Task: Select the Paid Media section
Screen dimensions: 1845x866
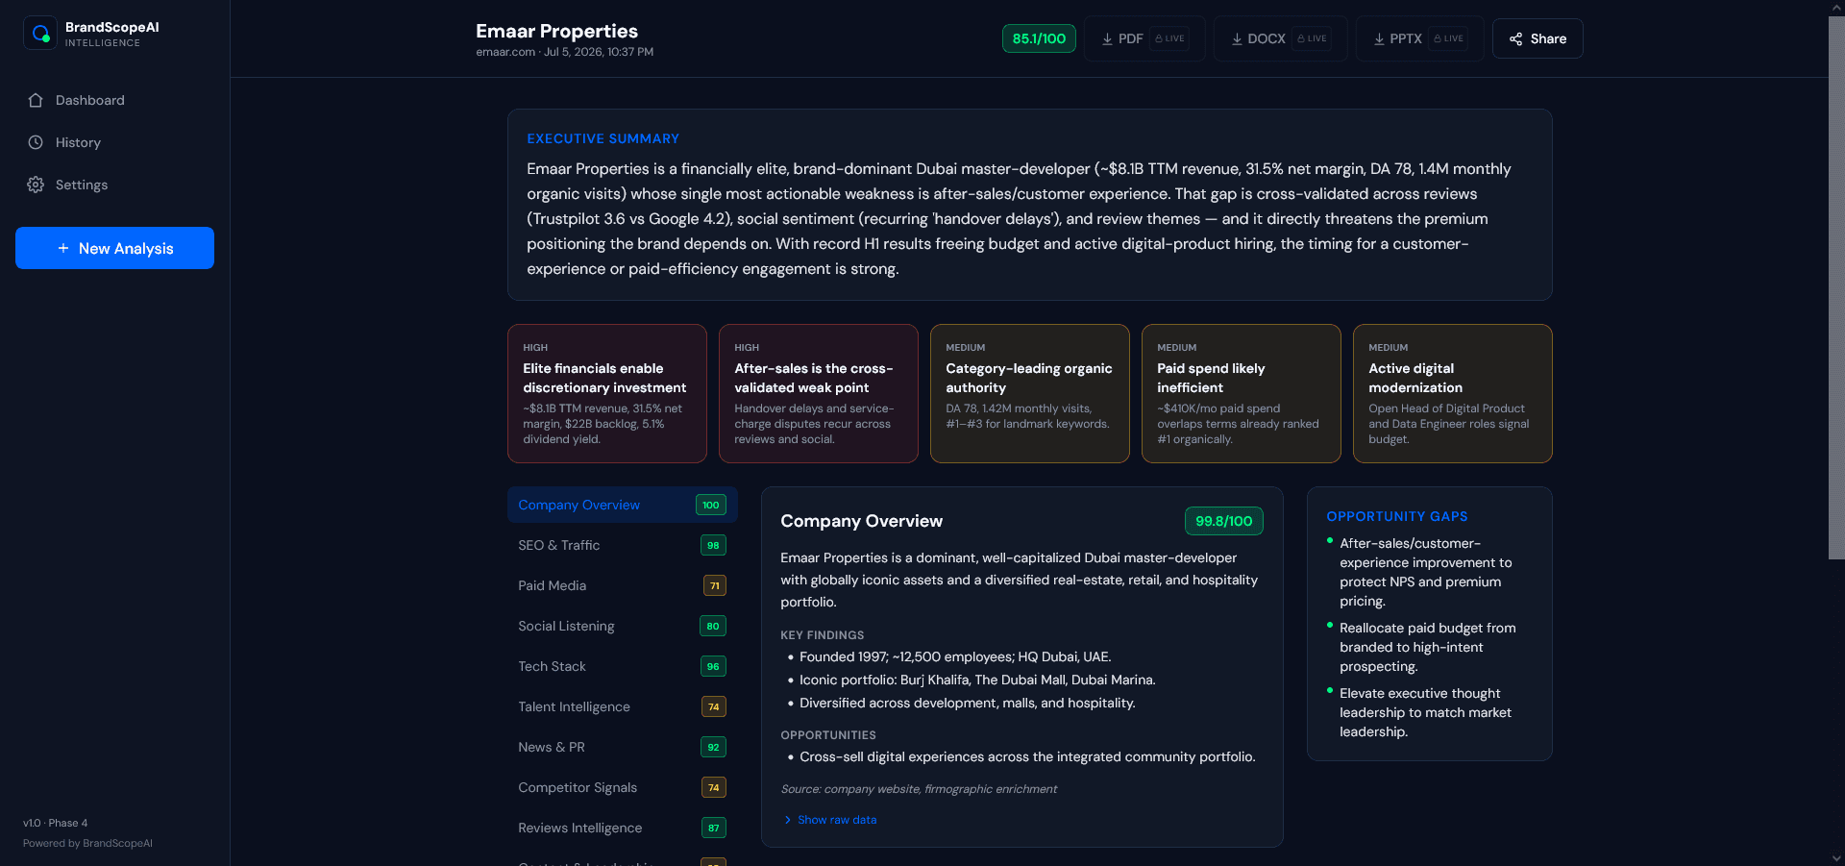Action: click(x=622, y=585)
